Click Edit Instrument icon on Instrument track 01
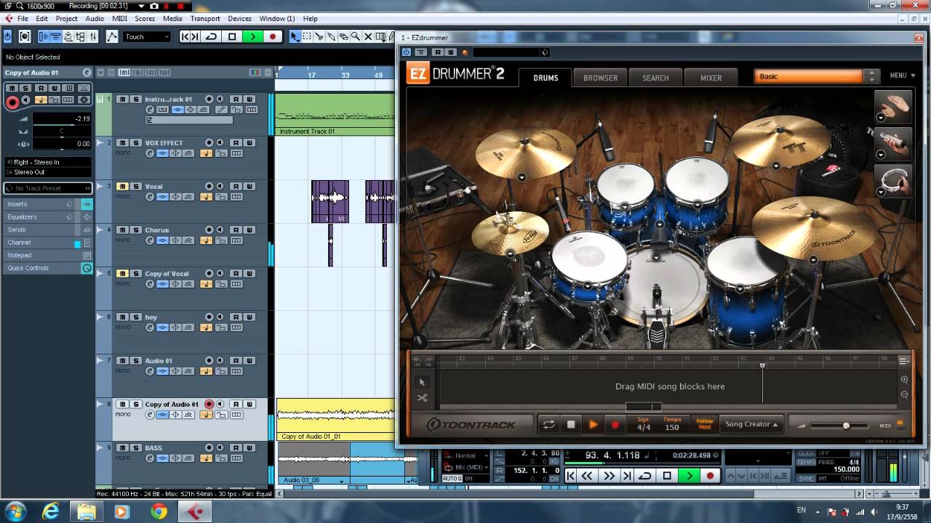The width and height of the screenshot is (931, 523). (162, 110)
